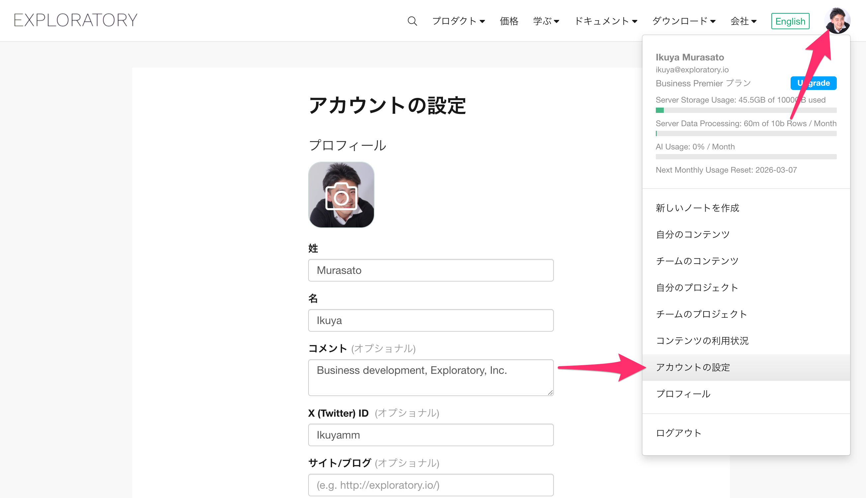Viewport: 866px width, 498px height.
Task: Select 新しいノートを作成 menu item
Action: (697, 208)
